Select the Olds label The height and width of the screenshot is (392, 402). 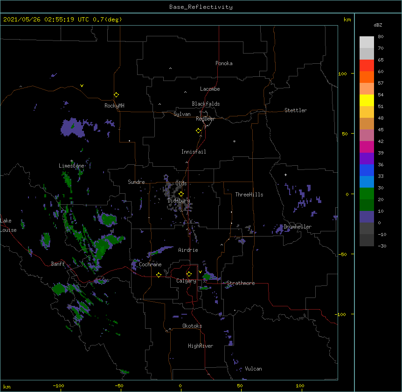coord(181,183)
